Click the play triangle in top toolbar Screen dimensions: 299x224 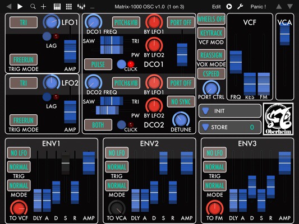[x=20, y=7]
